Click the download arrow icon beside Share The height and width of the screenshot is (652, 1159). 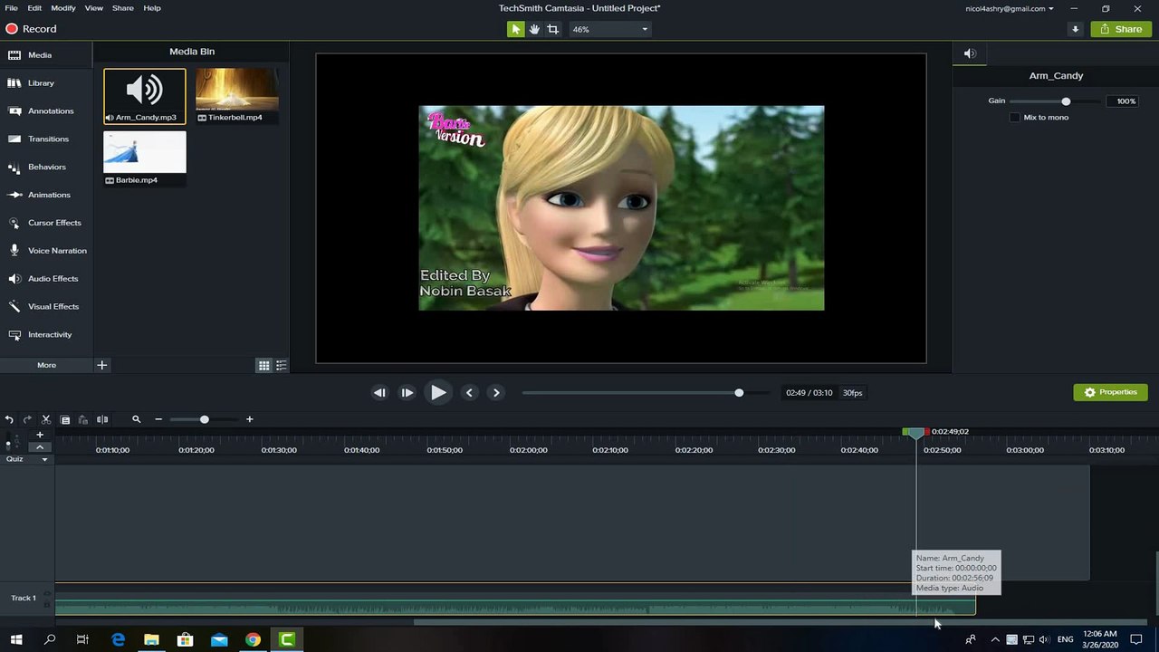[x=1076, y=29]
